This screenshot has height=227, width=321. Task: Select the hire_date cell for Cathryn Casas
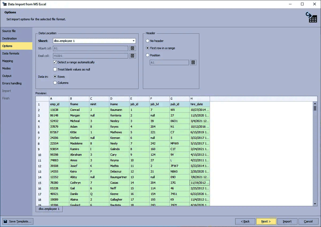[x=199, y=183]
